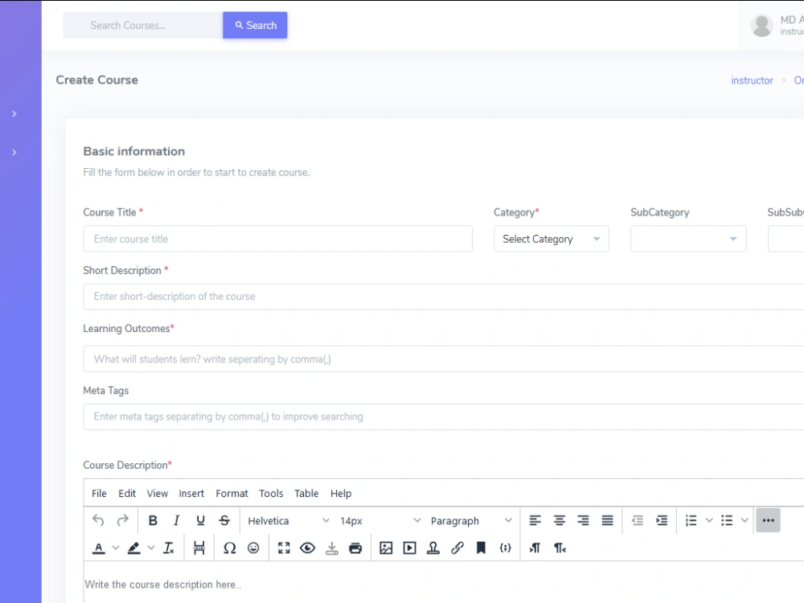
Task: Insert a code sample with braces icon
Action: [505, 548]
